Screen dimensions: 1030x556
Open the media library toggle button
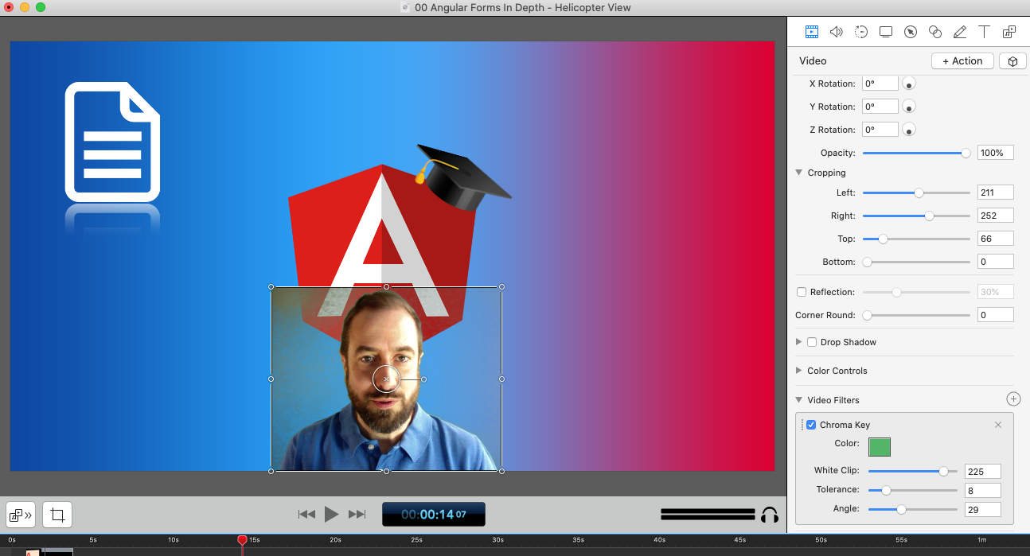coord(21,515)
